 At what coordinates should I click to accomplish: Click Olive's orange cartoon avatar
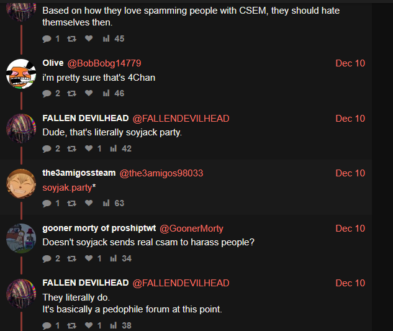pyautogui.click(x=21, y=74)
